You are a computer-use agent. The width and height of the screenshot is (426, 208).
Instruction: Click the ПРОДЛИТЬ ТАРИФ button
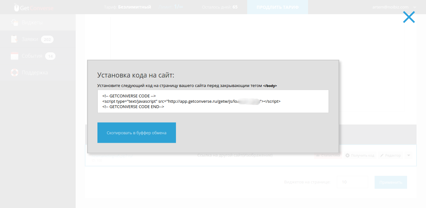[277, 7]
